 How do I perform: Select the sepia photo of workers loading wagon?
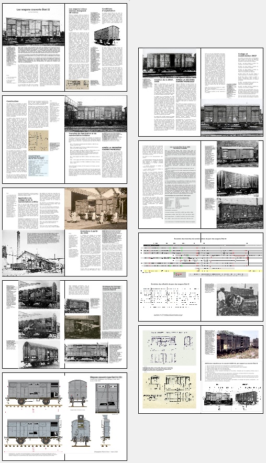tap(96, 208)
